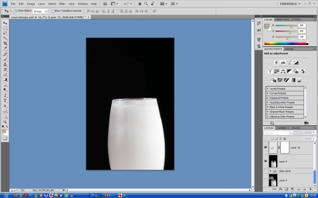Select the Healing Brush tool
The width and height of the screenshot is (318, 198).
(x=5, y=54)
